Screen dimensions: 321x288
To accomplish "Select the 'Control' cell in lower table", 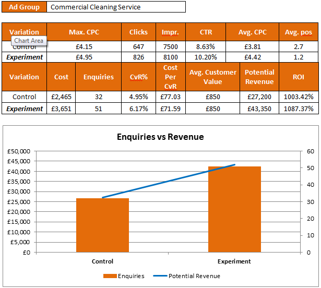I will (24, 97).
